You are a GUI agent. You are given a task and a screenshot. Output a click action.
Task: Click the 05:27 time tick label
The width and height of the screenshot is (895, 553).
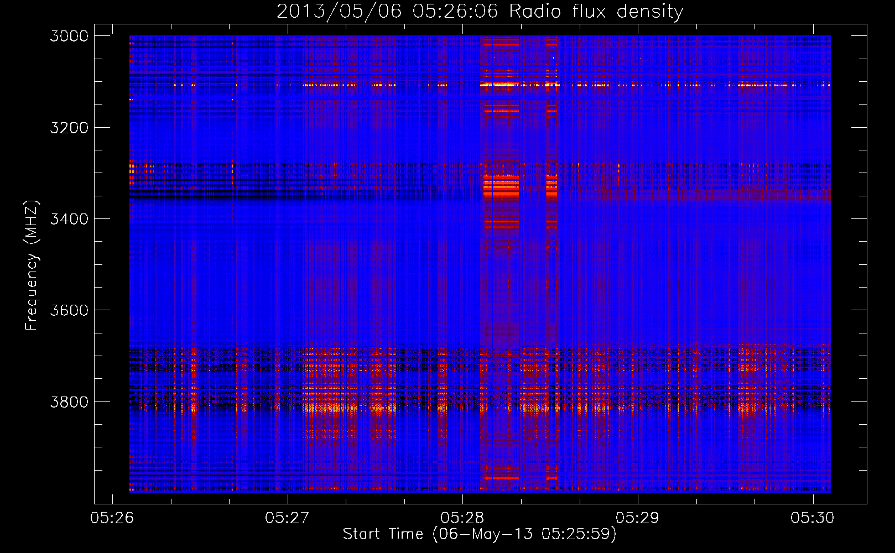tap(287, 518)
